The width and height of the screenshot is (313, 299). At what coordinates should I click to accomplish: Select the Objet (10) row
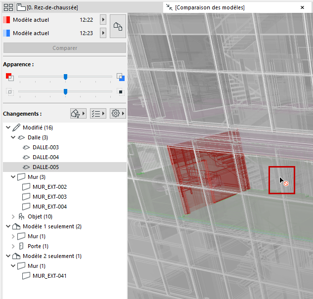(x=65, y=216)
